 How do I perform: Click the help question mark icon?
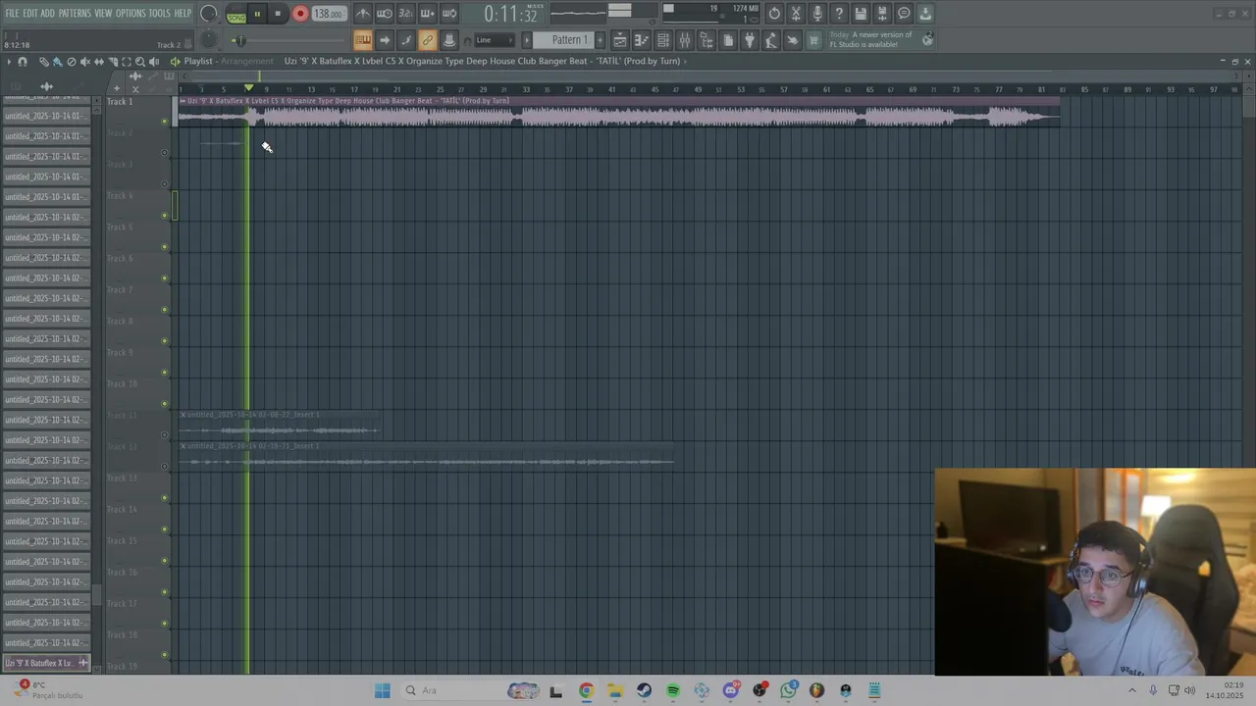[x=839, y=14]
